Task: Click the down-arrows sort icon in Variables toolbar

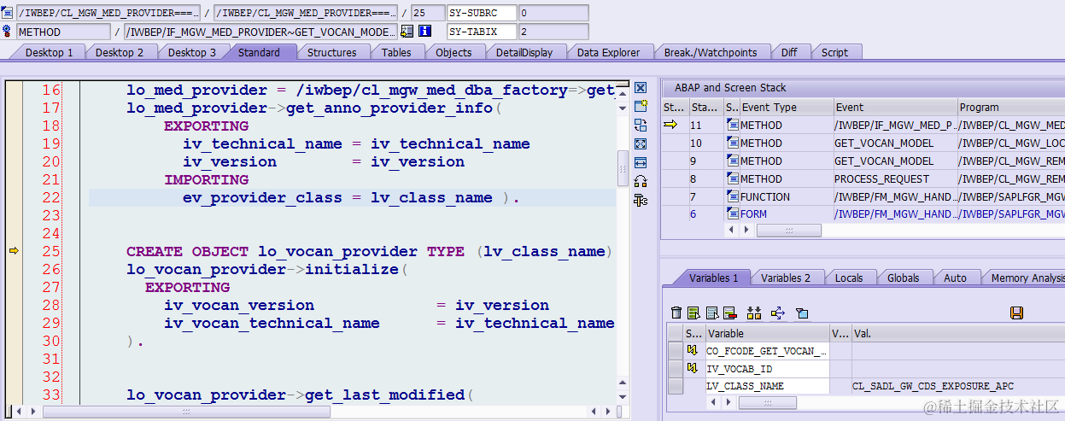Action: point(754,313)
